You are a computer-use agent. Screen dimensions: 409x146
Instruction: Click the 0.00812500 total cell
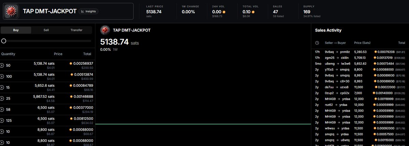coord(83,118)
